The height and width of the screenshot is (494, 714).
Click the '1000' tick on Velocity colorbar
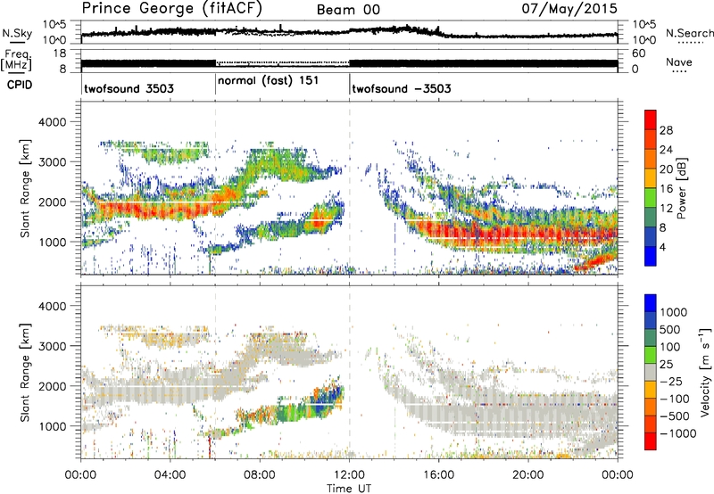(674, 312)
